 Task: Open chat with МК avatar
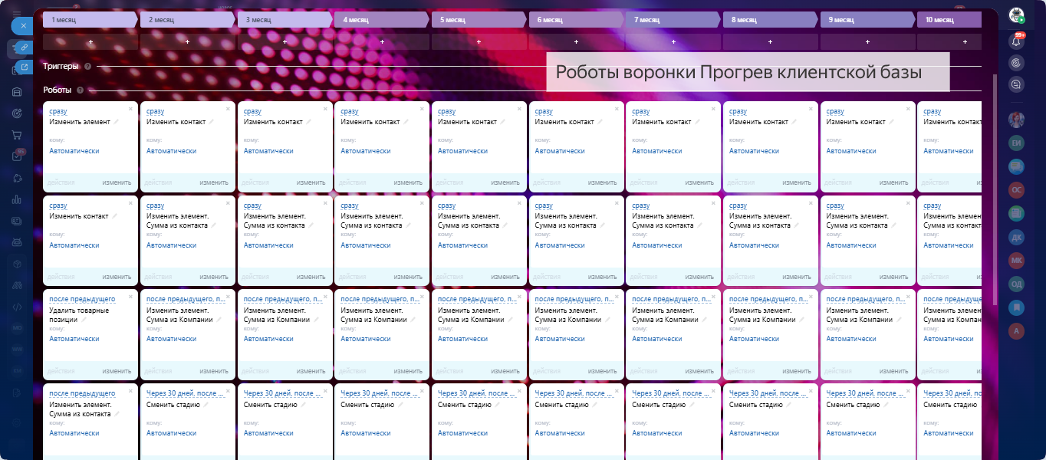pos(1017,260)
